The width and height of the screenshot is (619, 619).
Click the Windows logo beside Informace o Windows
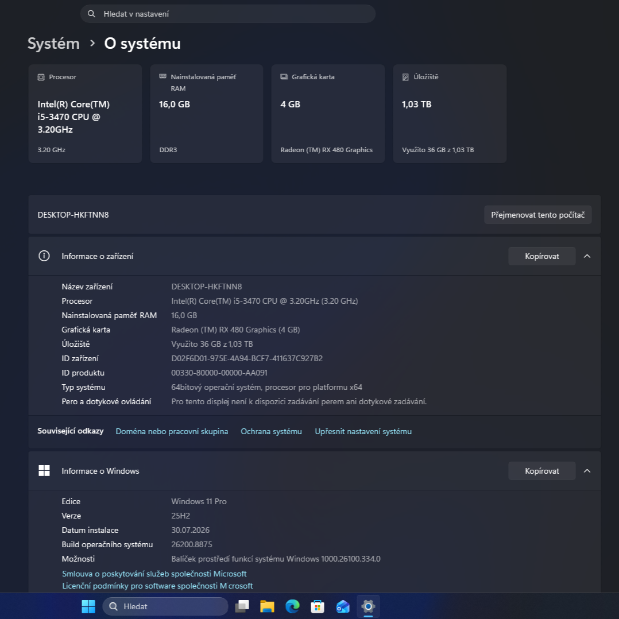(x=44, y=471)
